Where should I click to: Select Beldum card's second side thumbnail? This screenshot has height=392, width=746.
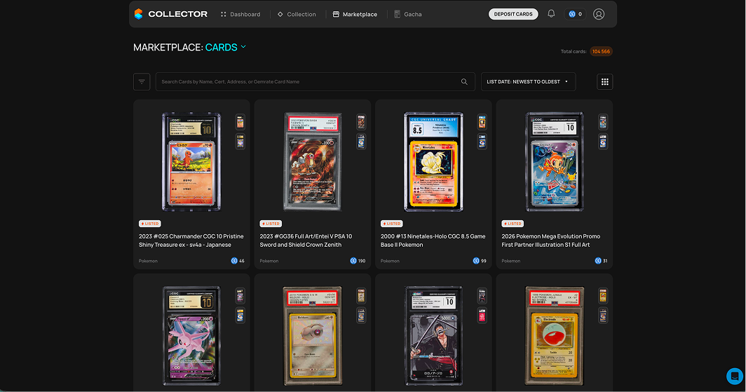[x=361, y=316]
